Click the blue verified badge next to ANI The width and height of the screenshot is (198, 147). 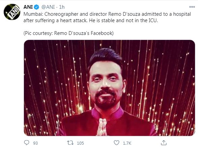(x=37, y=7)
